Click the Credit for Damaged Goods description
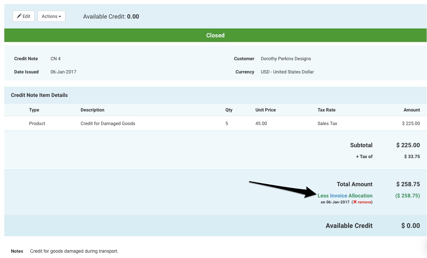Screen dimensions: 427x258 (108, 123)
